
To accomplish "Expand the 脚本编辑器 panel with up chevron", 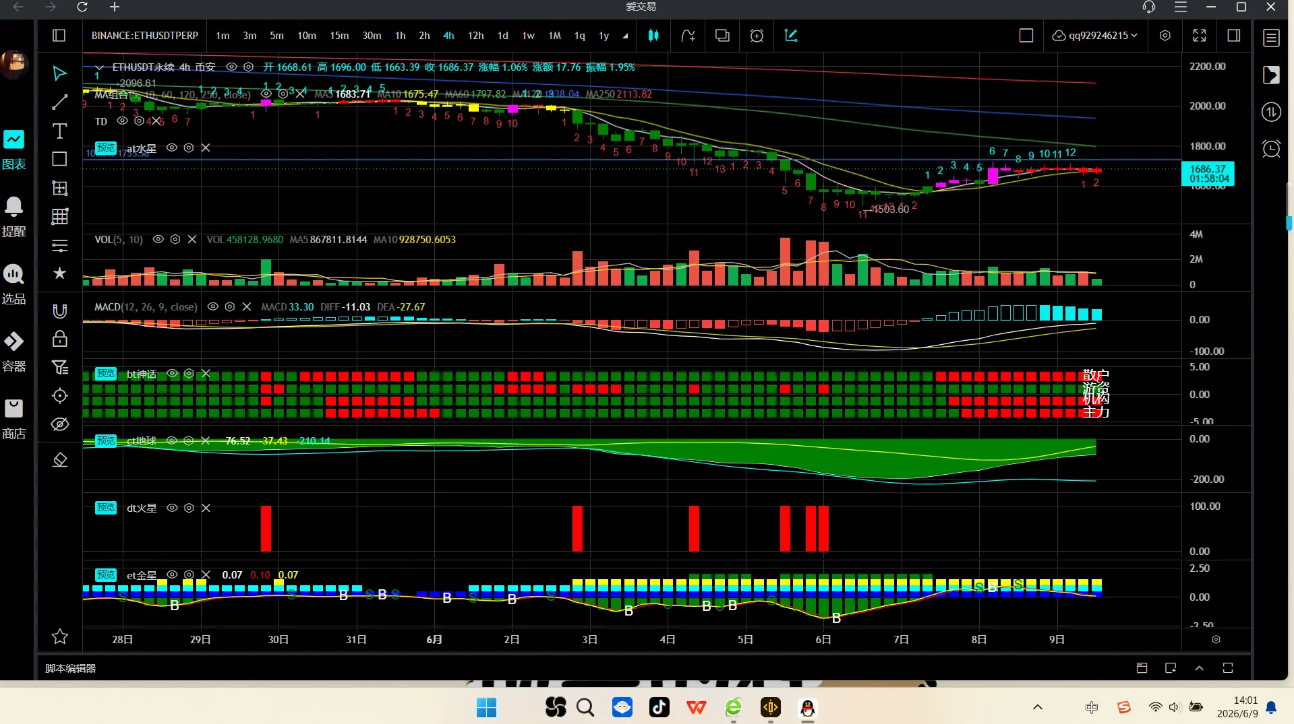I will click(1199, 668).
